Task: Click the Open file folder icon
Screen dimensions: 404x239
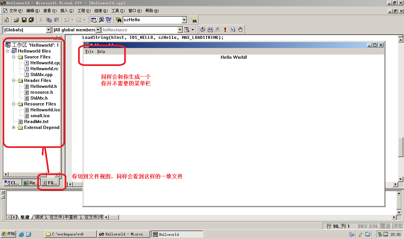Action: [x=16, y=20]
